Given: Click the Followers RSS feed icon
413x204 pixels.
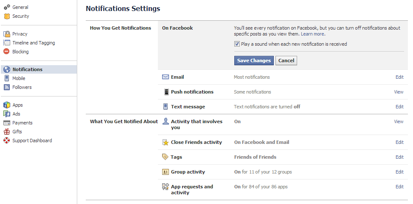Looking at the screenshot, I should (6, 87).
